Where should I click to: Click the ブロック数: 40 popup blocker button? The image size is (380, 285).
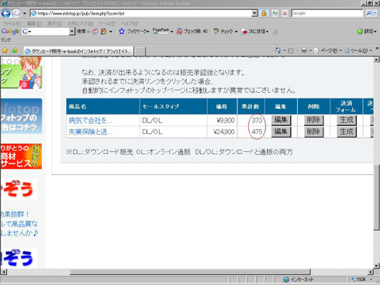point(192,32)
